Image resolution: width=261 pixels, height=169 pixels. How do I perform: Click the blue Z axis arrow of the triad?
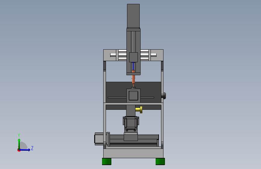click(x=25, y=150)
